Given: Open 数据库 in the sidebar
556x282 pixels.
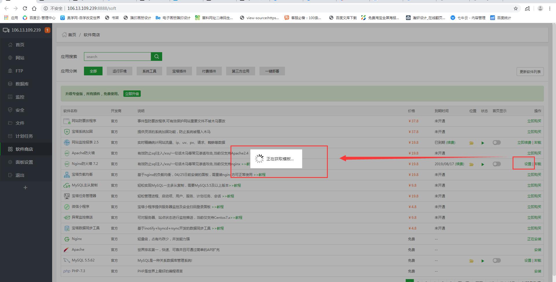Looking at the screenshot, I should 22,84.
